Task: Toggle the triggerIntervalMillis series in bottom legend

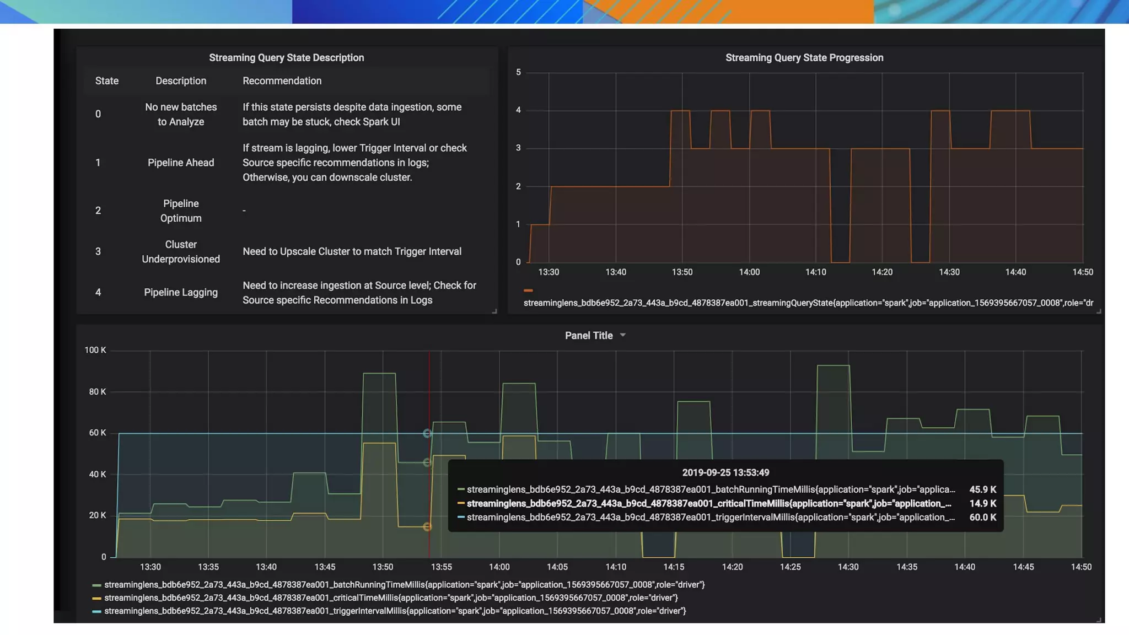Action: (395, 611)
